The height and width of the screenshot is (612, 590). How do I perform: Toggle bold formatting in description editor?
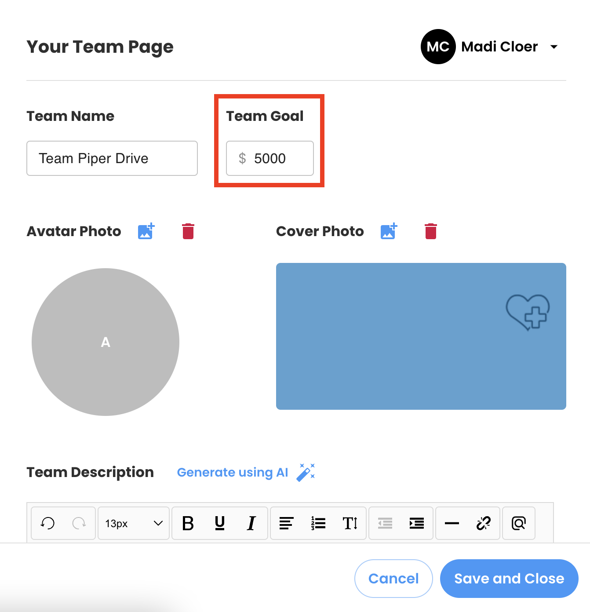click(188, 523)
